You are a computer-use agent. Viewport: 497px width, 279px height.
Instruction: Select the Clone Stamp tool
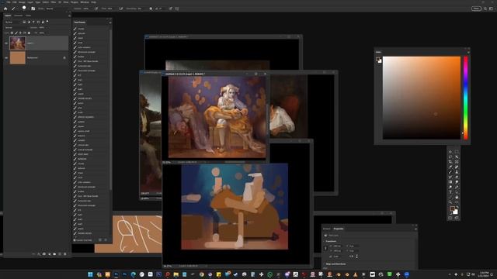457,172
